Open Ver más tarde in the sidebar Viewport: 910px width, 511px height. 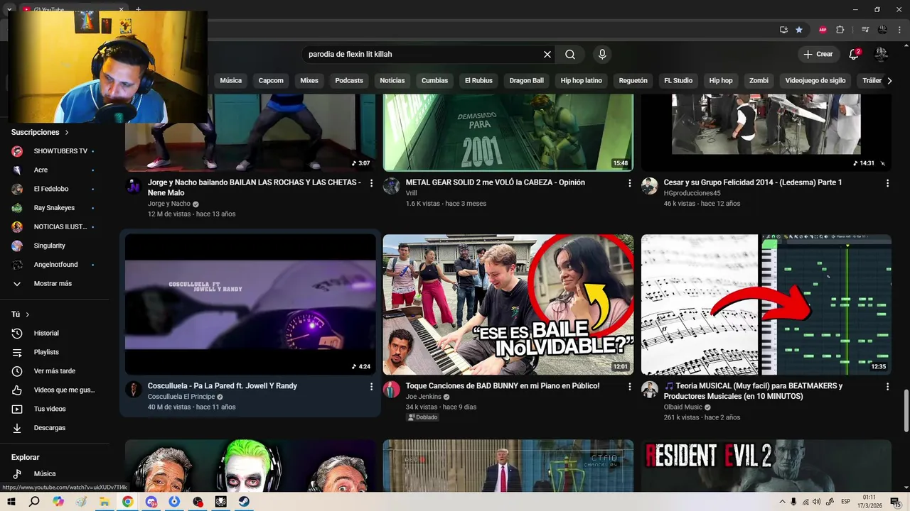tap(55, 371)
